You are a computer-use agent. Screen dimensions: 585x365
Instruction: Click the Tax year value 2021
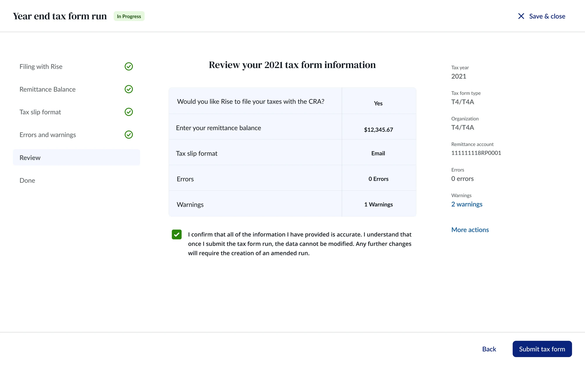[x=459, y=76]
